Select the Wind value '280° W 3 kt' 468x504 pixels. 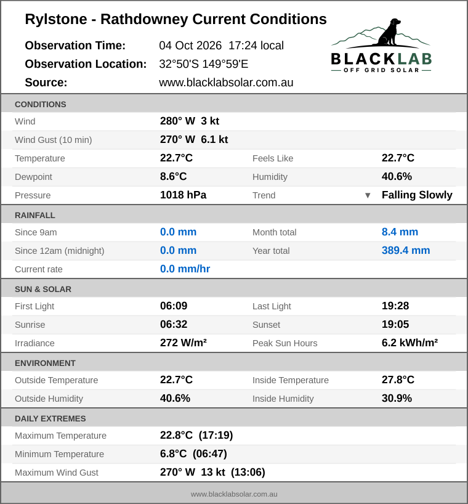190,121
